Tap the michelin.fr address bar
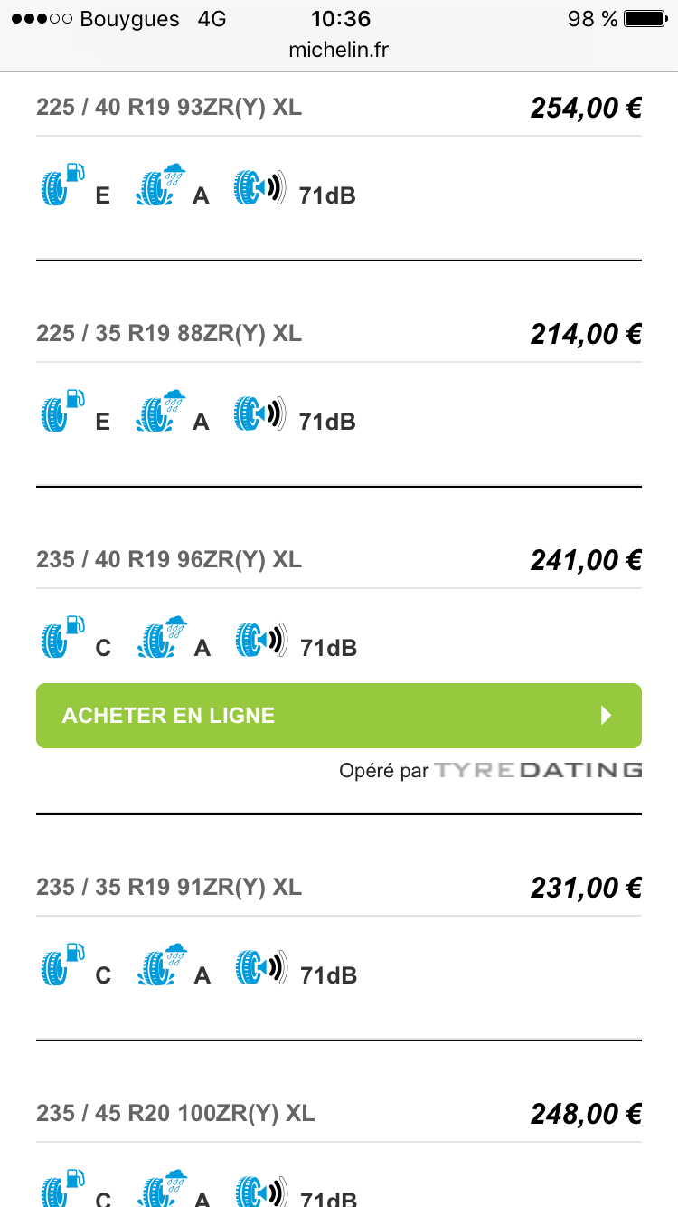Screen dimensions: 678x1207 339,50
